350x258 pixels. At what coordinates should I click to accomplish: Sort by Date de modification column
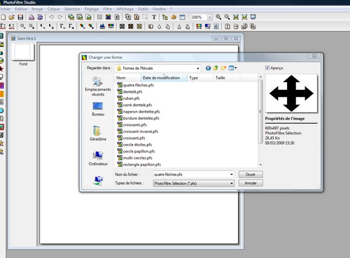click(x=164, y=78)
